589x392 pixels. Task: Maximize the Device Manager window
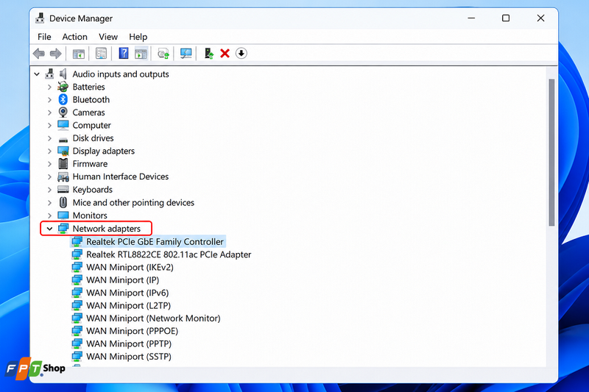click(x=506, y=18)
